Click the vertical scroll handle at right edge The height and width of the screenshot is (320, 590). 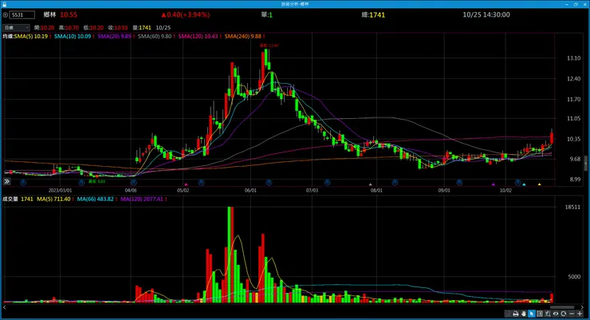tap(585, 164)
